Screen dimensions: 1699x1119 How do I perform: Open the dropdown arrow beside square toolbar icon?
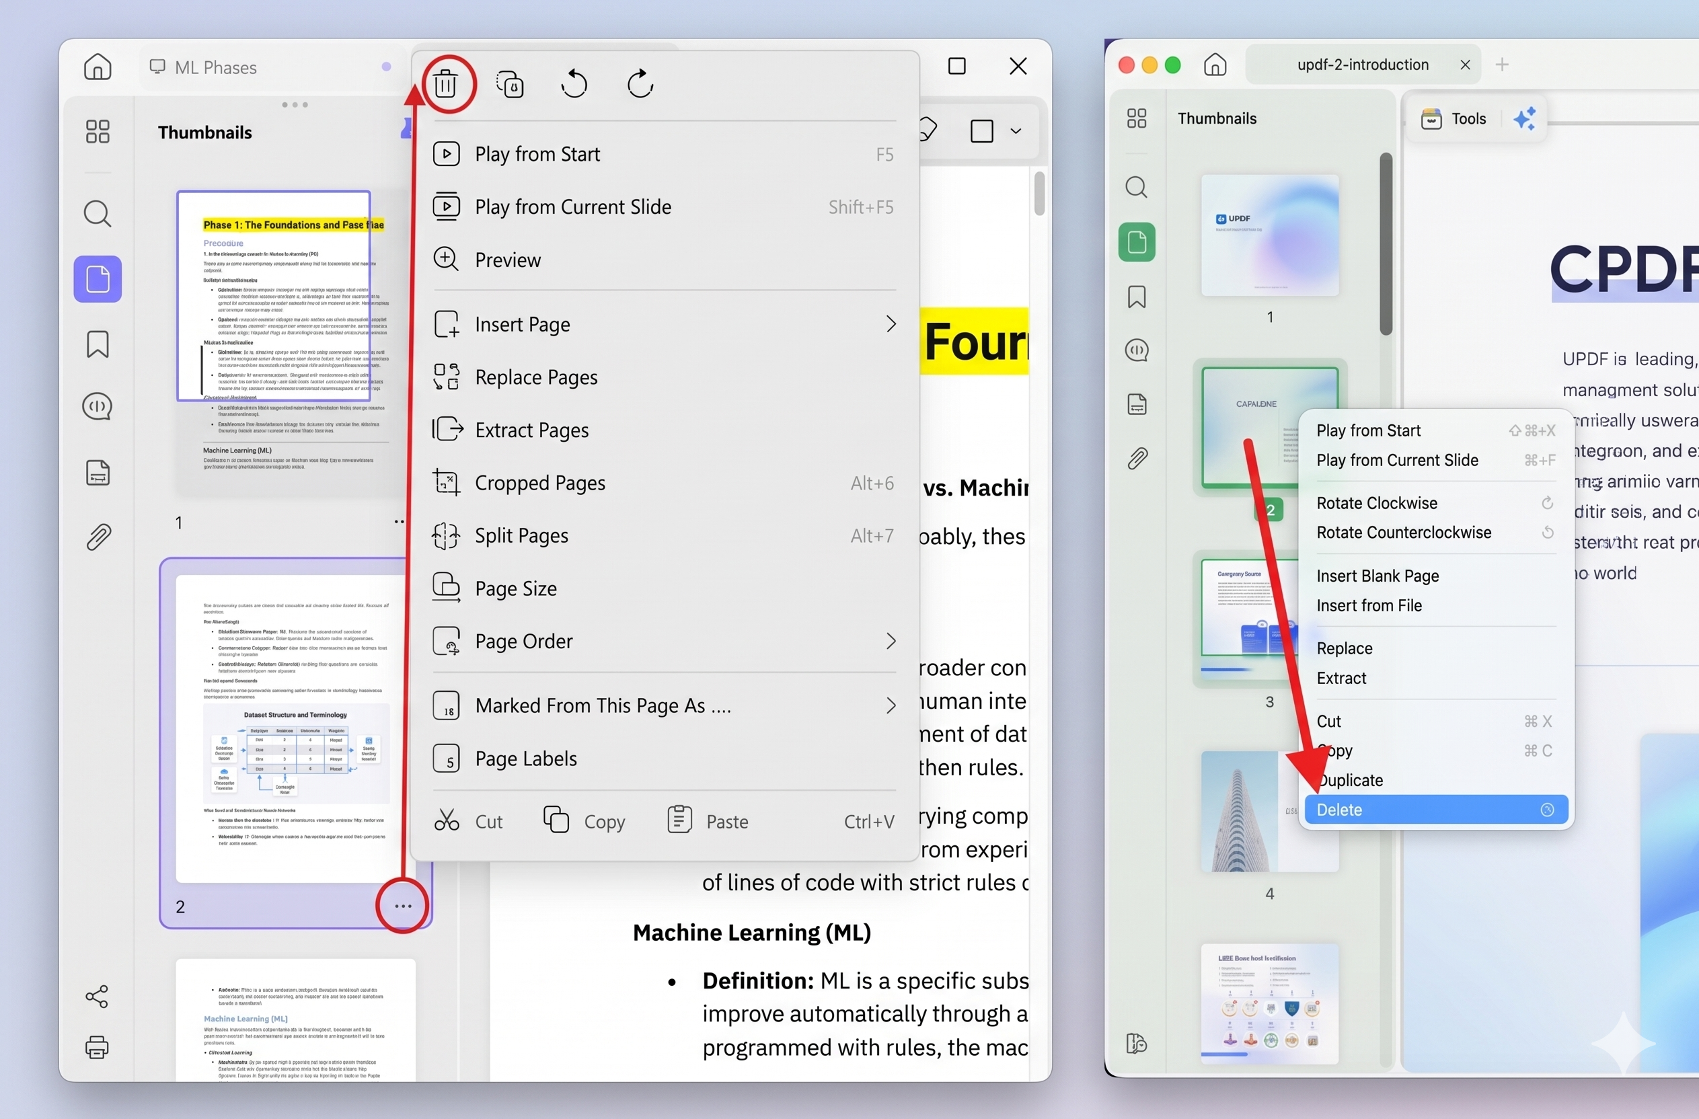(1015, 131)
